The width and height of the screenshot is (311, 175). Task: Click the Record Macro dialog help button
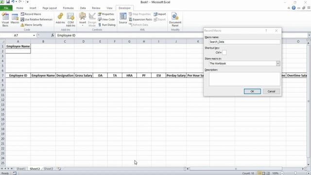pyautogui.click(x=266, y=31)
